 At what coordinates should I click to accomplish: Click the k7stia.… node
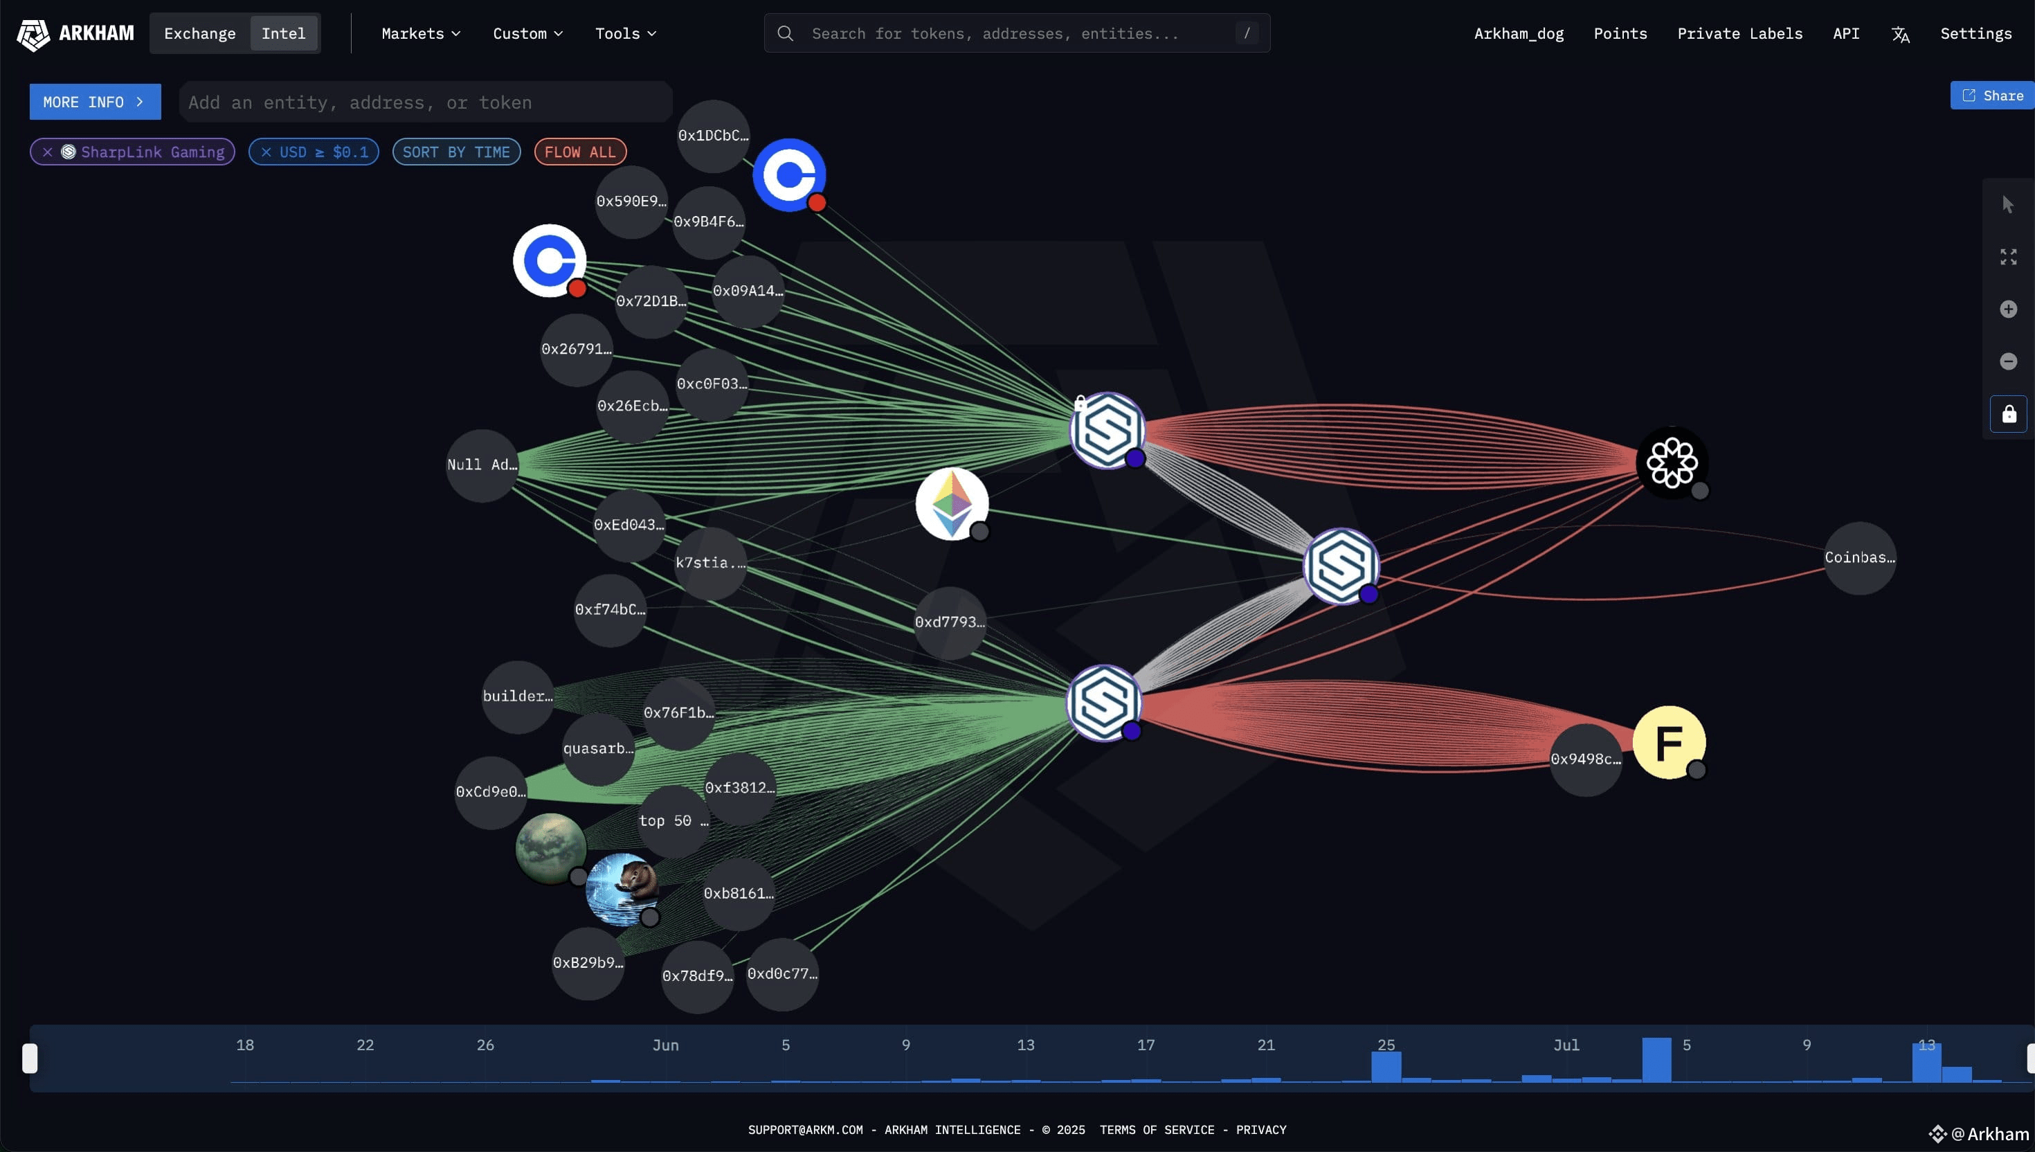(x=710, y=564)
